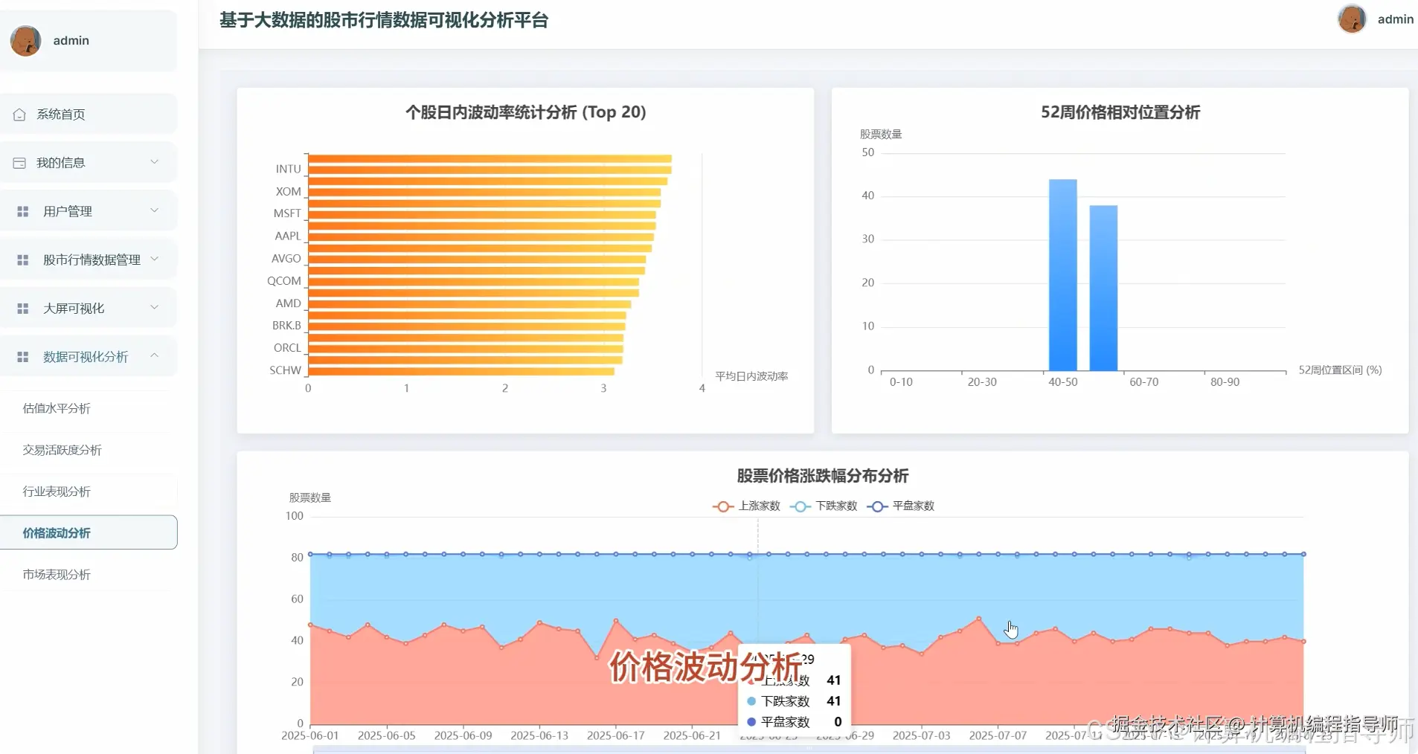This screenshot has height=754, width=1418.
Task: Expand the 我的信息 menu chevron
Action: click(155, 162)
